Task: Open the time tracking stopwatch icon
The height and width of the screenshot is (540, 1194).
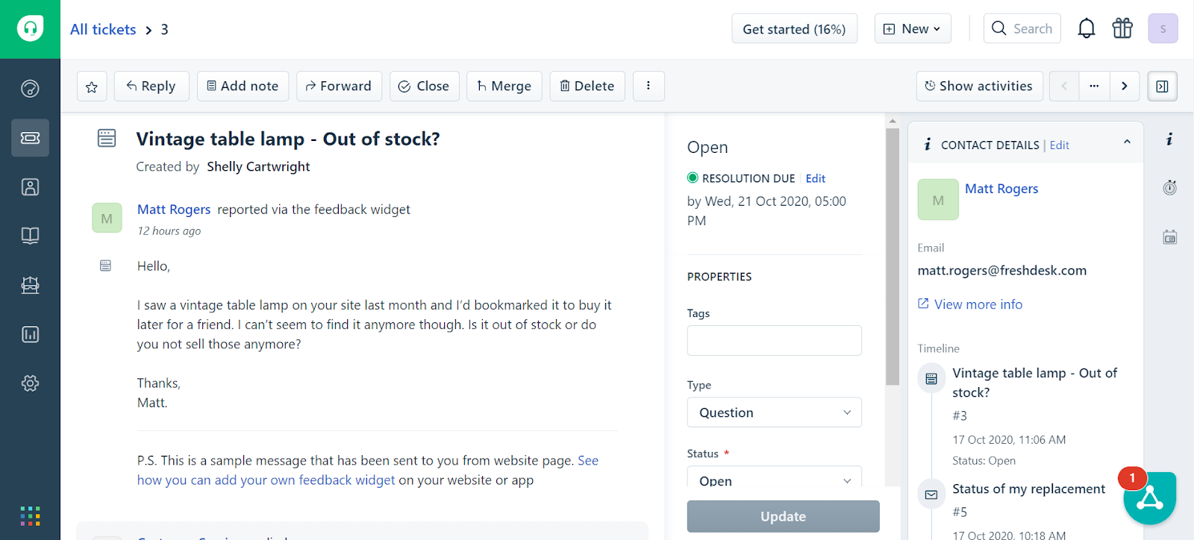Action: (1169, 188)
